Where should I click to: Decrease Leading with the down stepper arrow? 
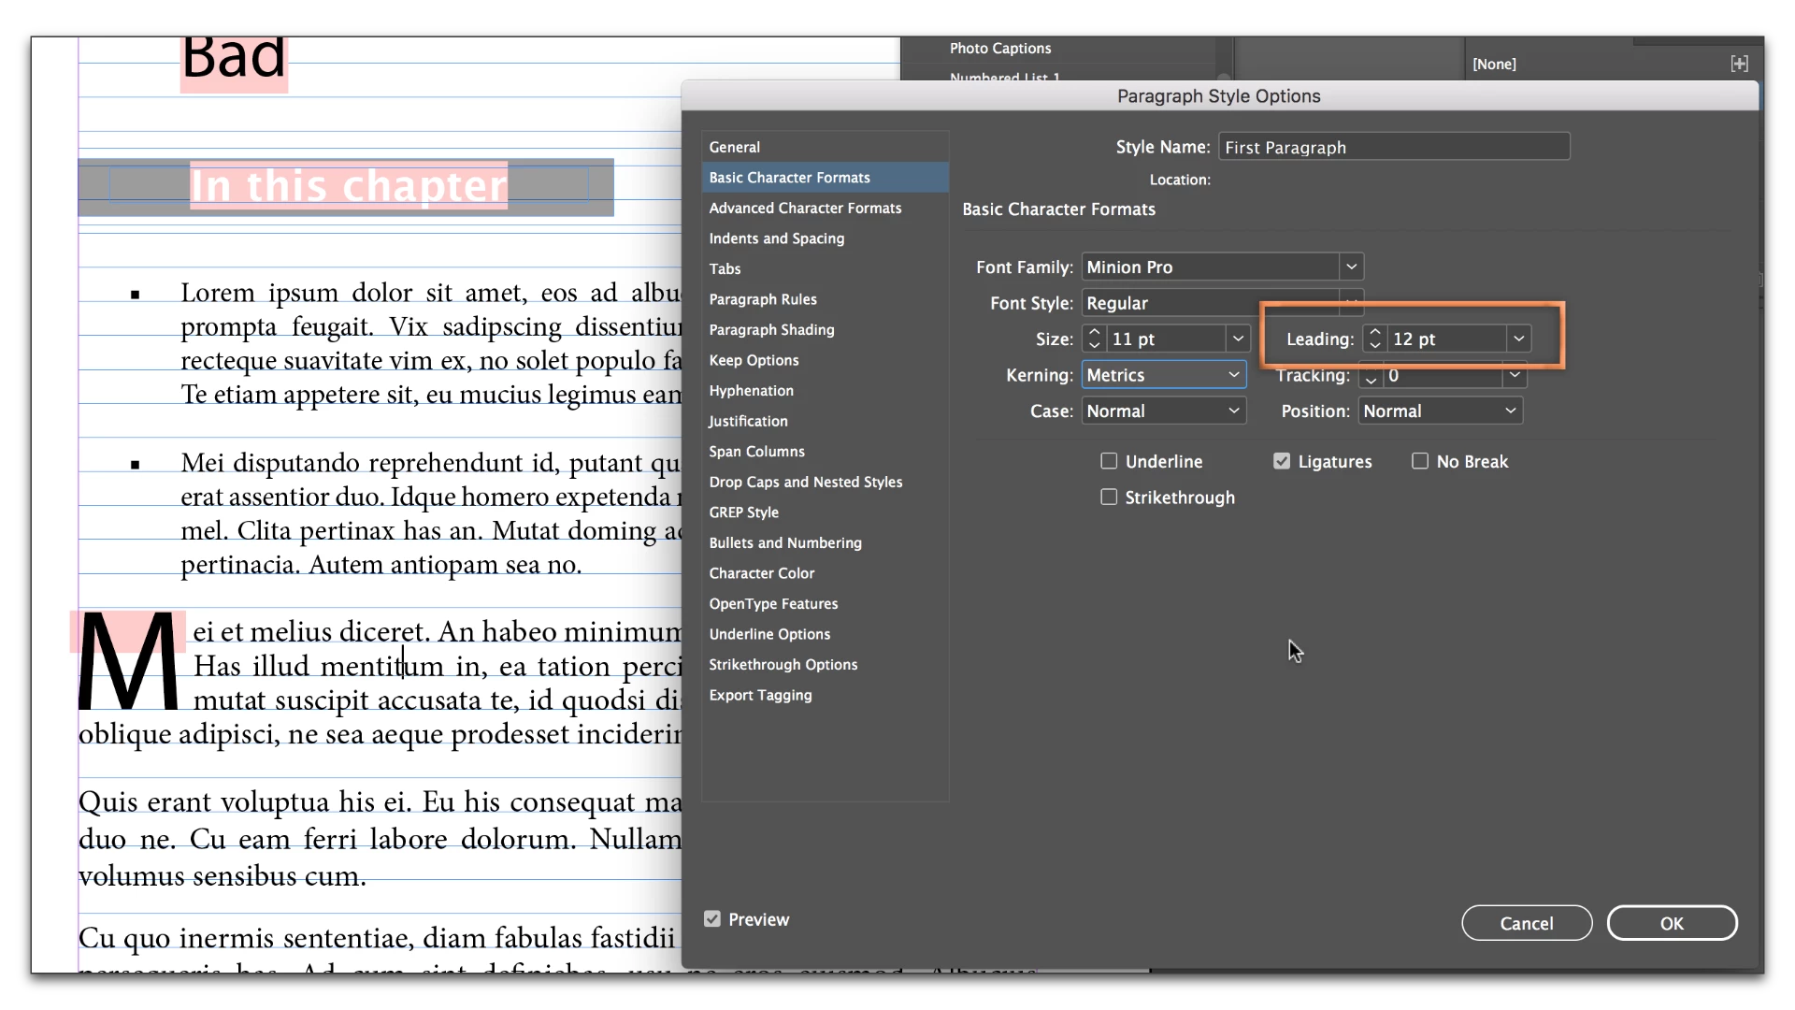click(x=1374, y=346)
